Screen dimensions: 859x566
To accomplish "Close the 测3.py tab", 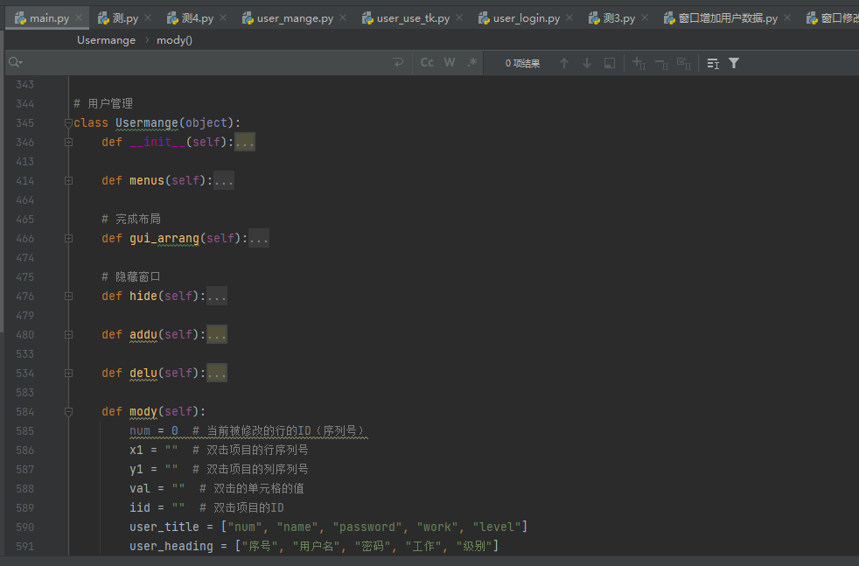I will click(x=645, y=18).
